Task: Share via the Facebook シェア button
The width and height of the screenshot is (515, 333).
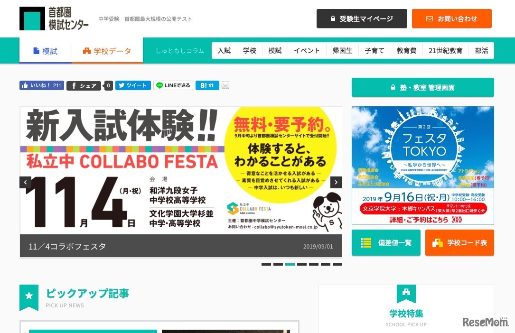Action: click(84, 86)
